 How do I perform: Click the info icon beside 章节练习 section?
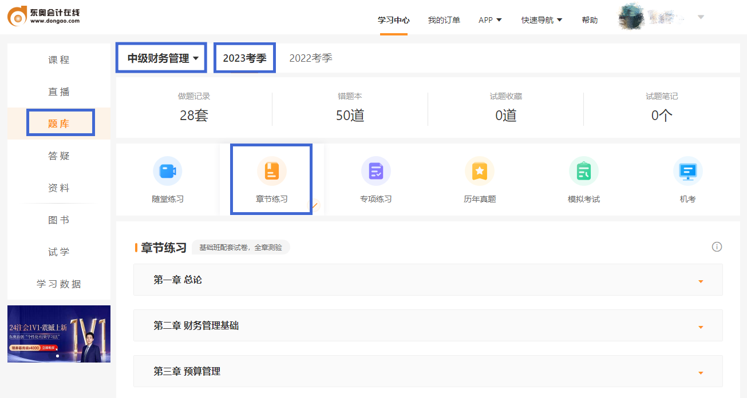[x=717, y=246]
